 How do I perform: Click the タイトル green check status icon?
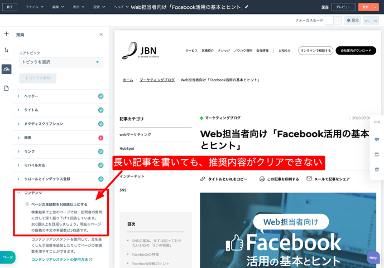point(100,110)
